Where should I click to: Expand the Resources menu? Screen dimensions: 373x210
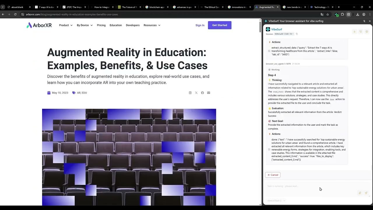pyautogui.click(x=152, y=25)
